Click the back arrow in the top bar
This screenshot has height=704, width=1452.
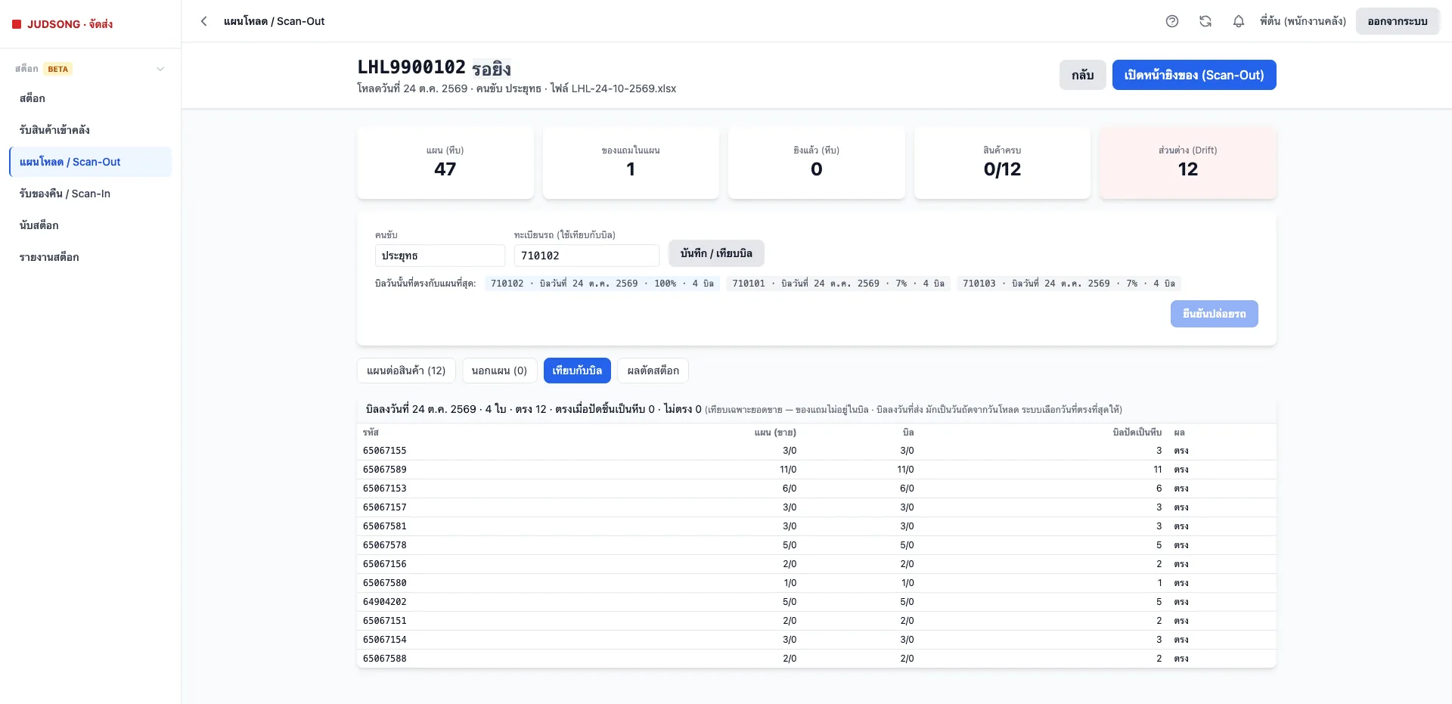pyautogui.click(x=203, y=21)
